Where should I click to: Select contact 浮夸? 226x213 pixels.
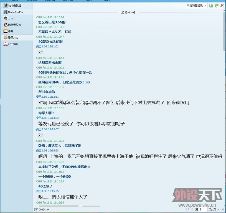[17, 31]
